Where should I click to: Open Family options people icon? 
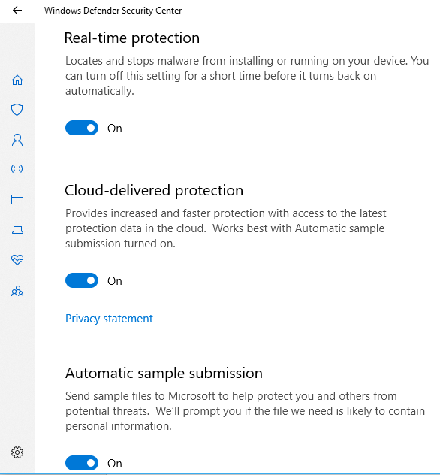pos(17,291)
